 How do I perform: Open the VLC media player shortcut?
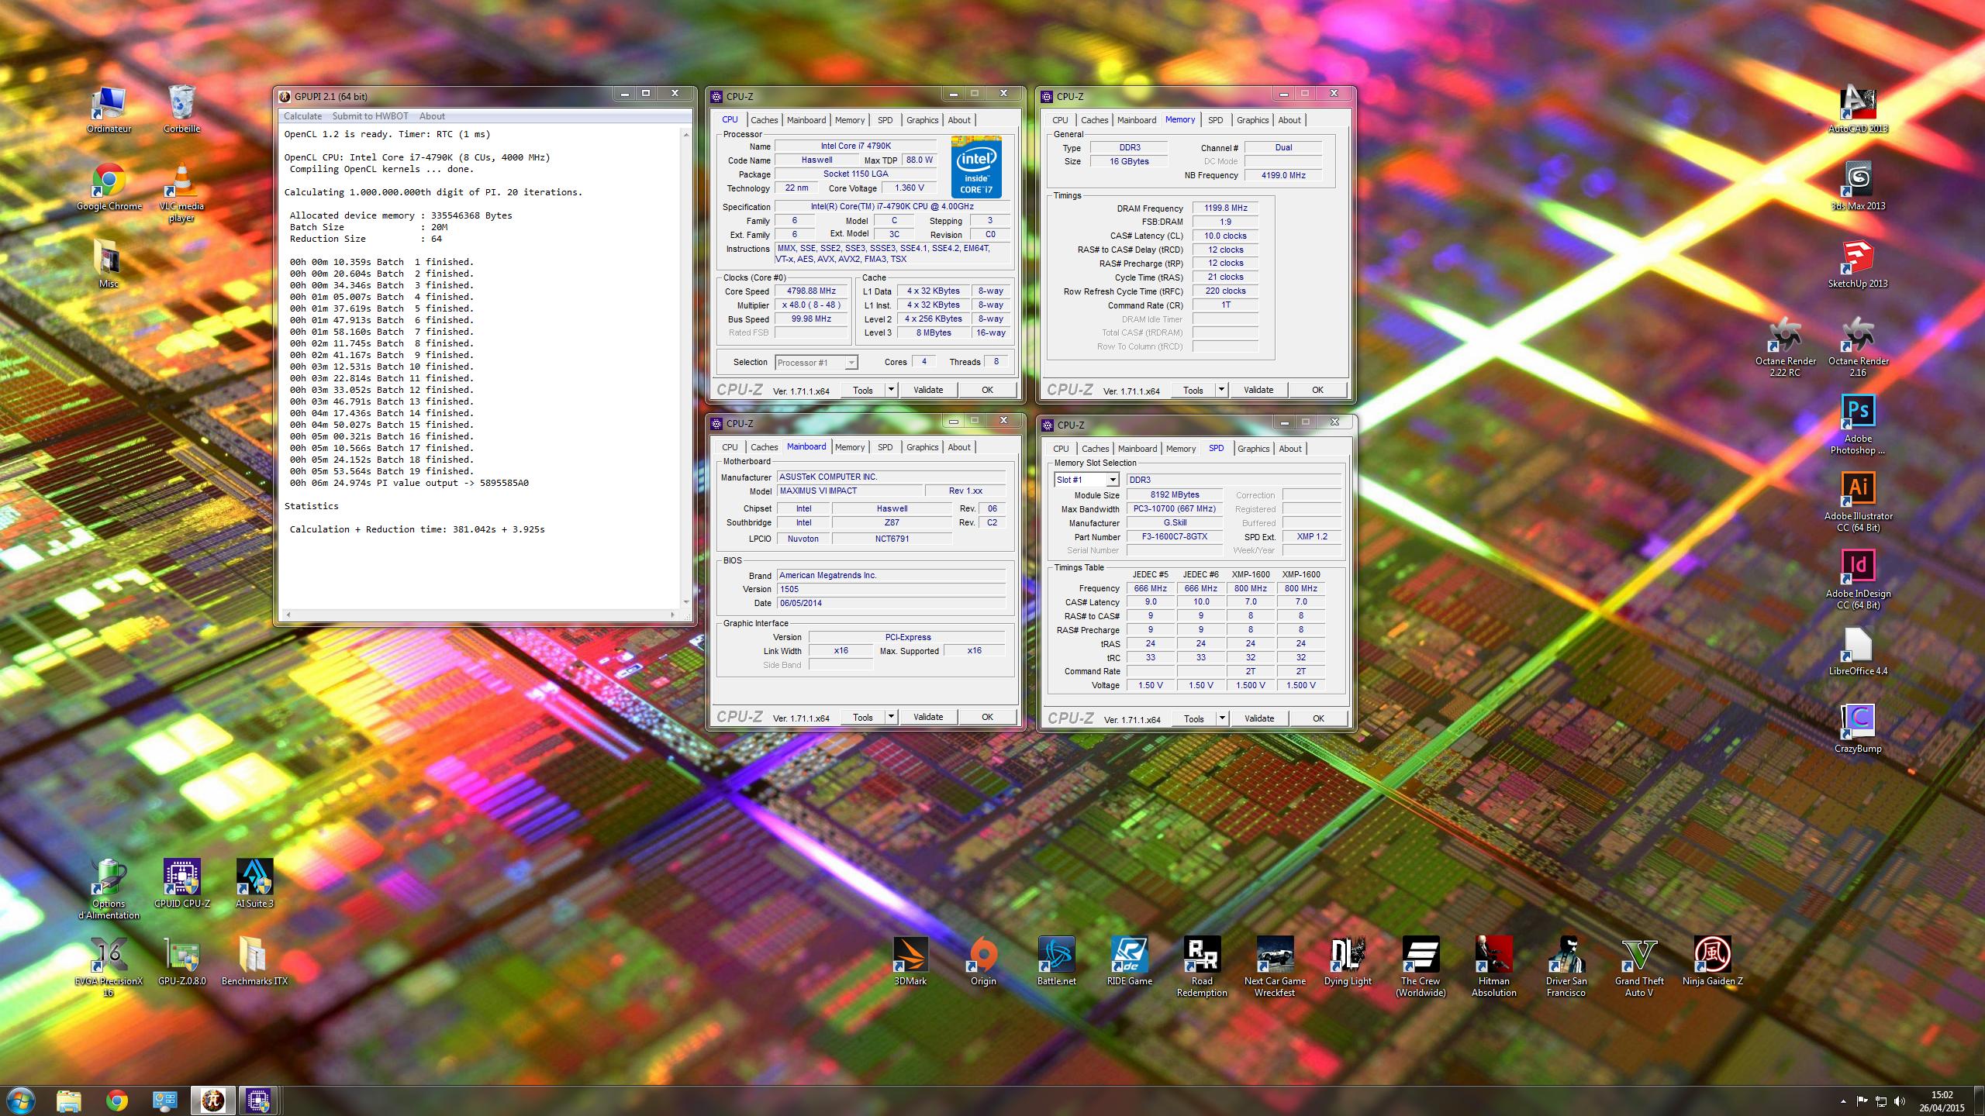pyautogui.click(x=181, y=194)
